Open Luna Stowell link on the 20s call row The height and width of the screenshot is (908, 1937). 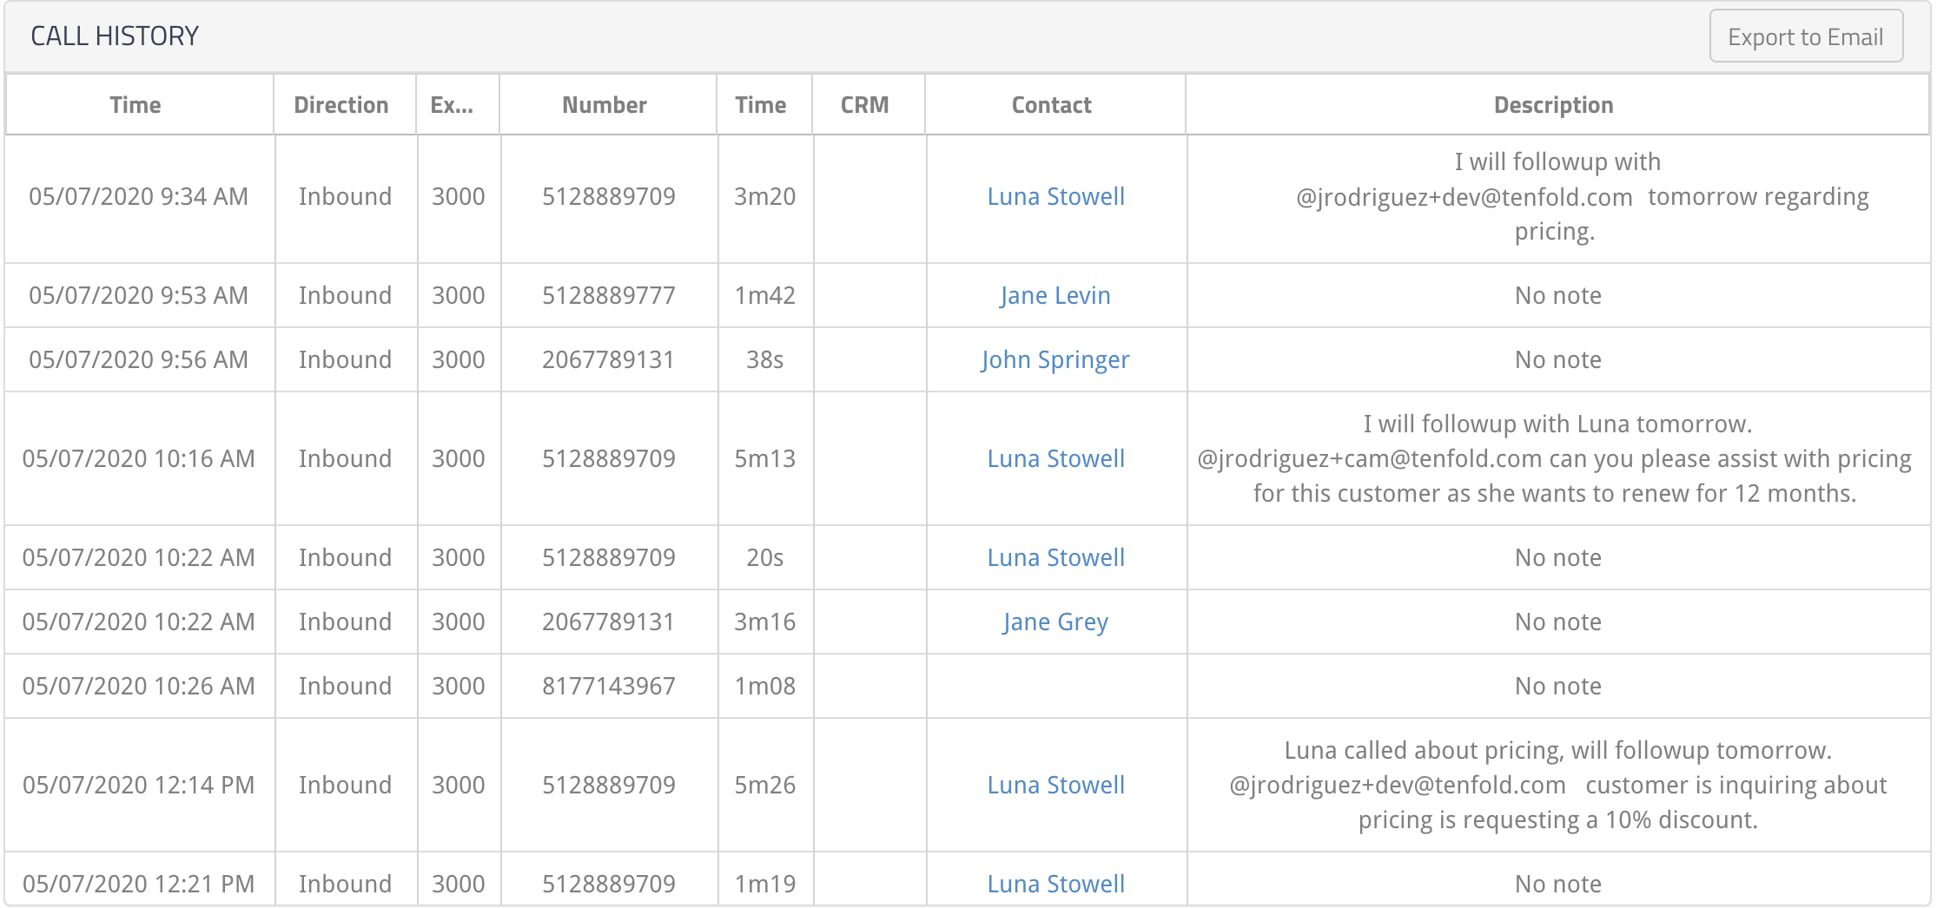pos(1055,558)
